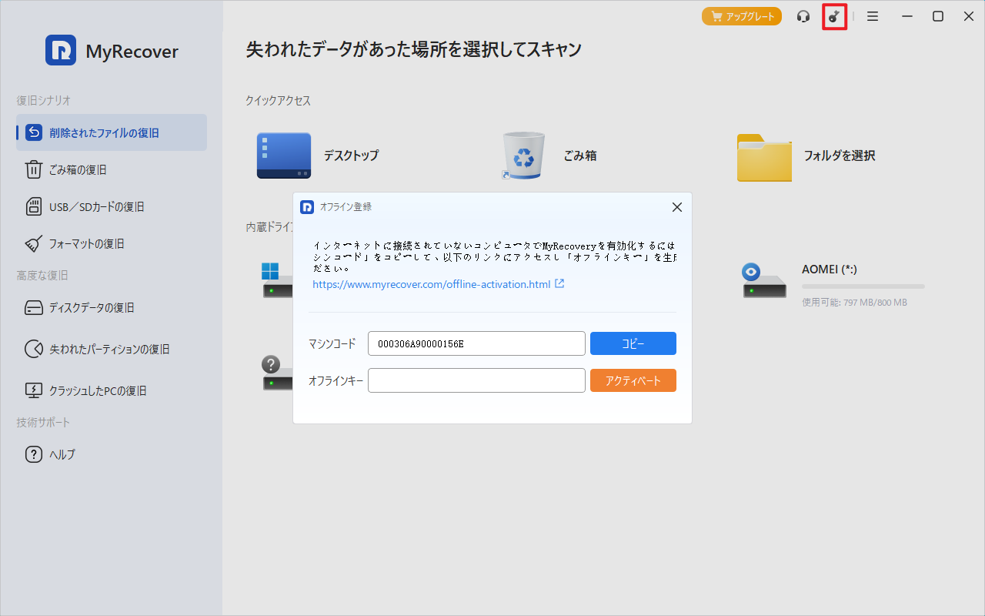Click the MyRecover logo in sidebar
Screen dimensions: 985x616
(61, 51)
